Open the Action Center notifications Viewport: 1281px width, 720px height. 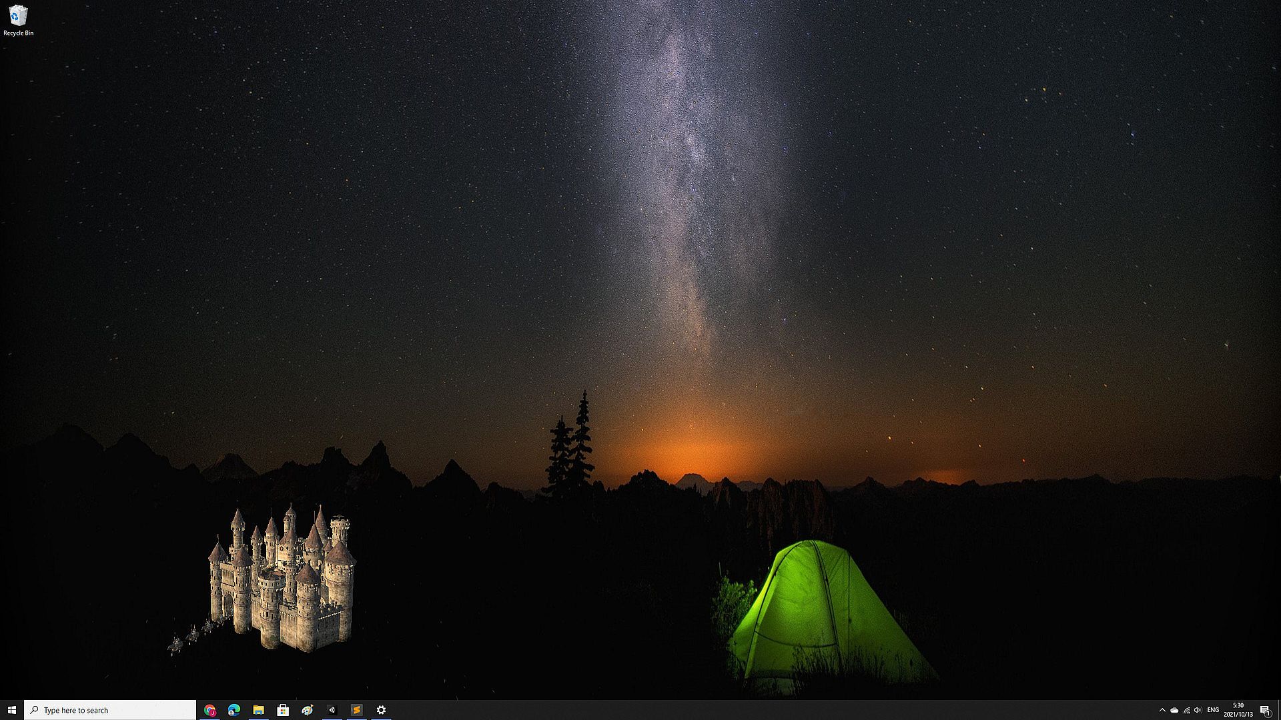point(1264,710)
